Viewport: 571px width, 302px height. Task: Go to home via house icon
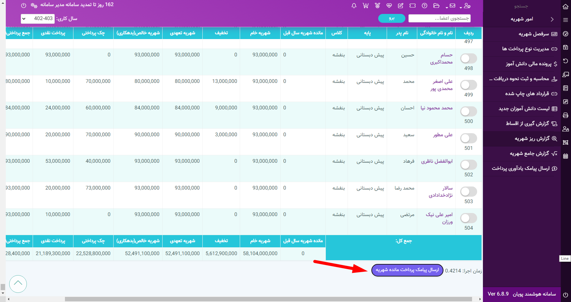(x=566, y=6)
